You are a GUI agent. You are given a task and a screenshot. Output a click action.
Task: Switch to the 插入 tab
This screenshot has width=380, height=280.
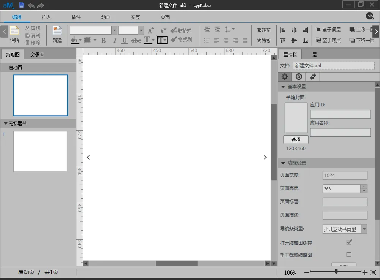[x=46, y=17]
